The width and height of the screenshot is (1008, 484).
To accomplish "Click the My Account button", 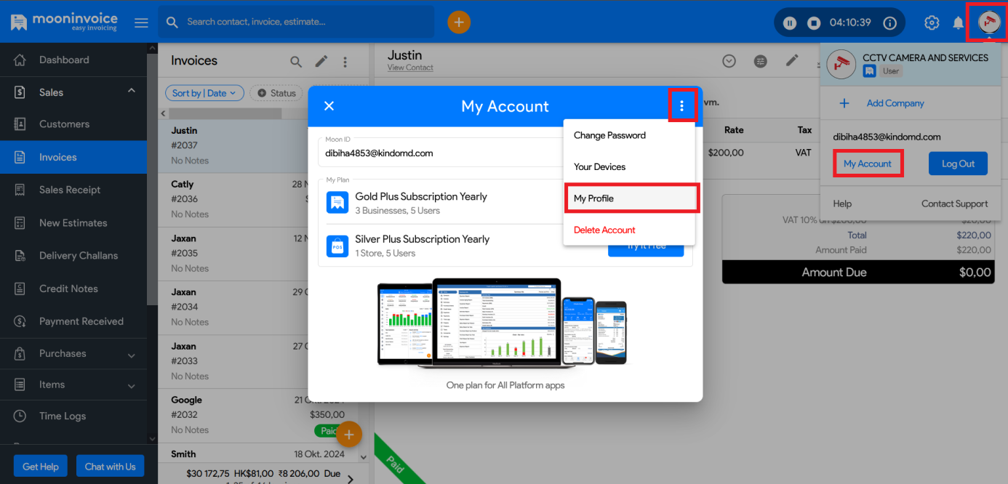I will pos(868,164).
